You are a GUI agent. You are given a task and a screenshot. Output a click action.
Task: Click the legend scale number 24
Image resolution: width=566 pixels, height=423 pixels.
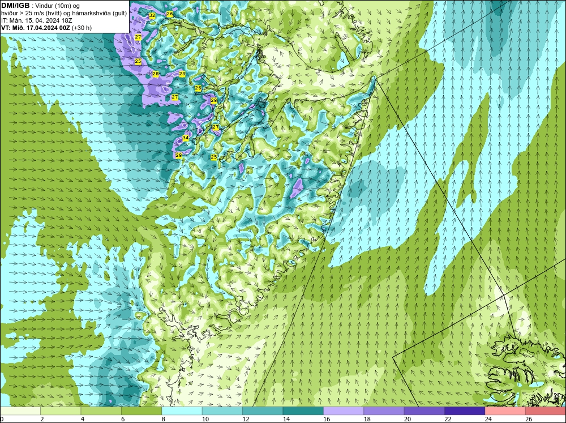click(488, 419)
